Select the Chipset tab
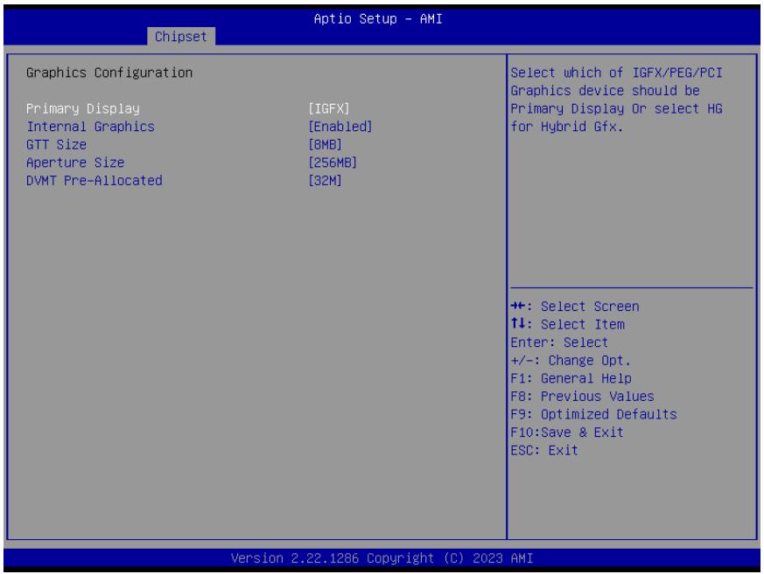This screenshot has height=574, width=764. click(x=181, y=37)
